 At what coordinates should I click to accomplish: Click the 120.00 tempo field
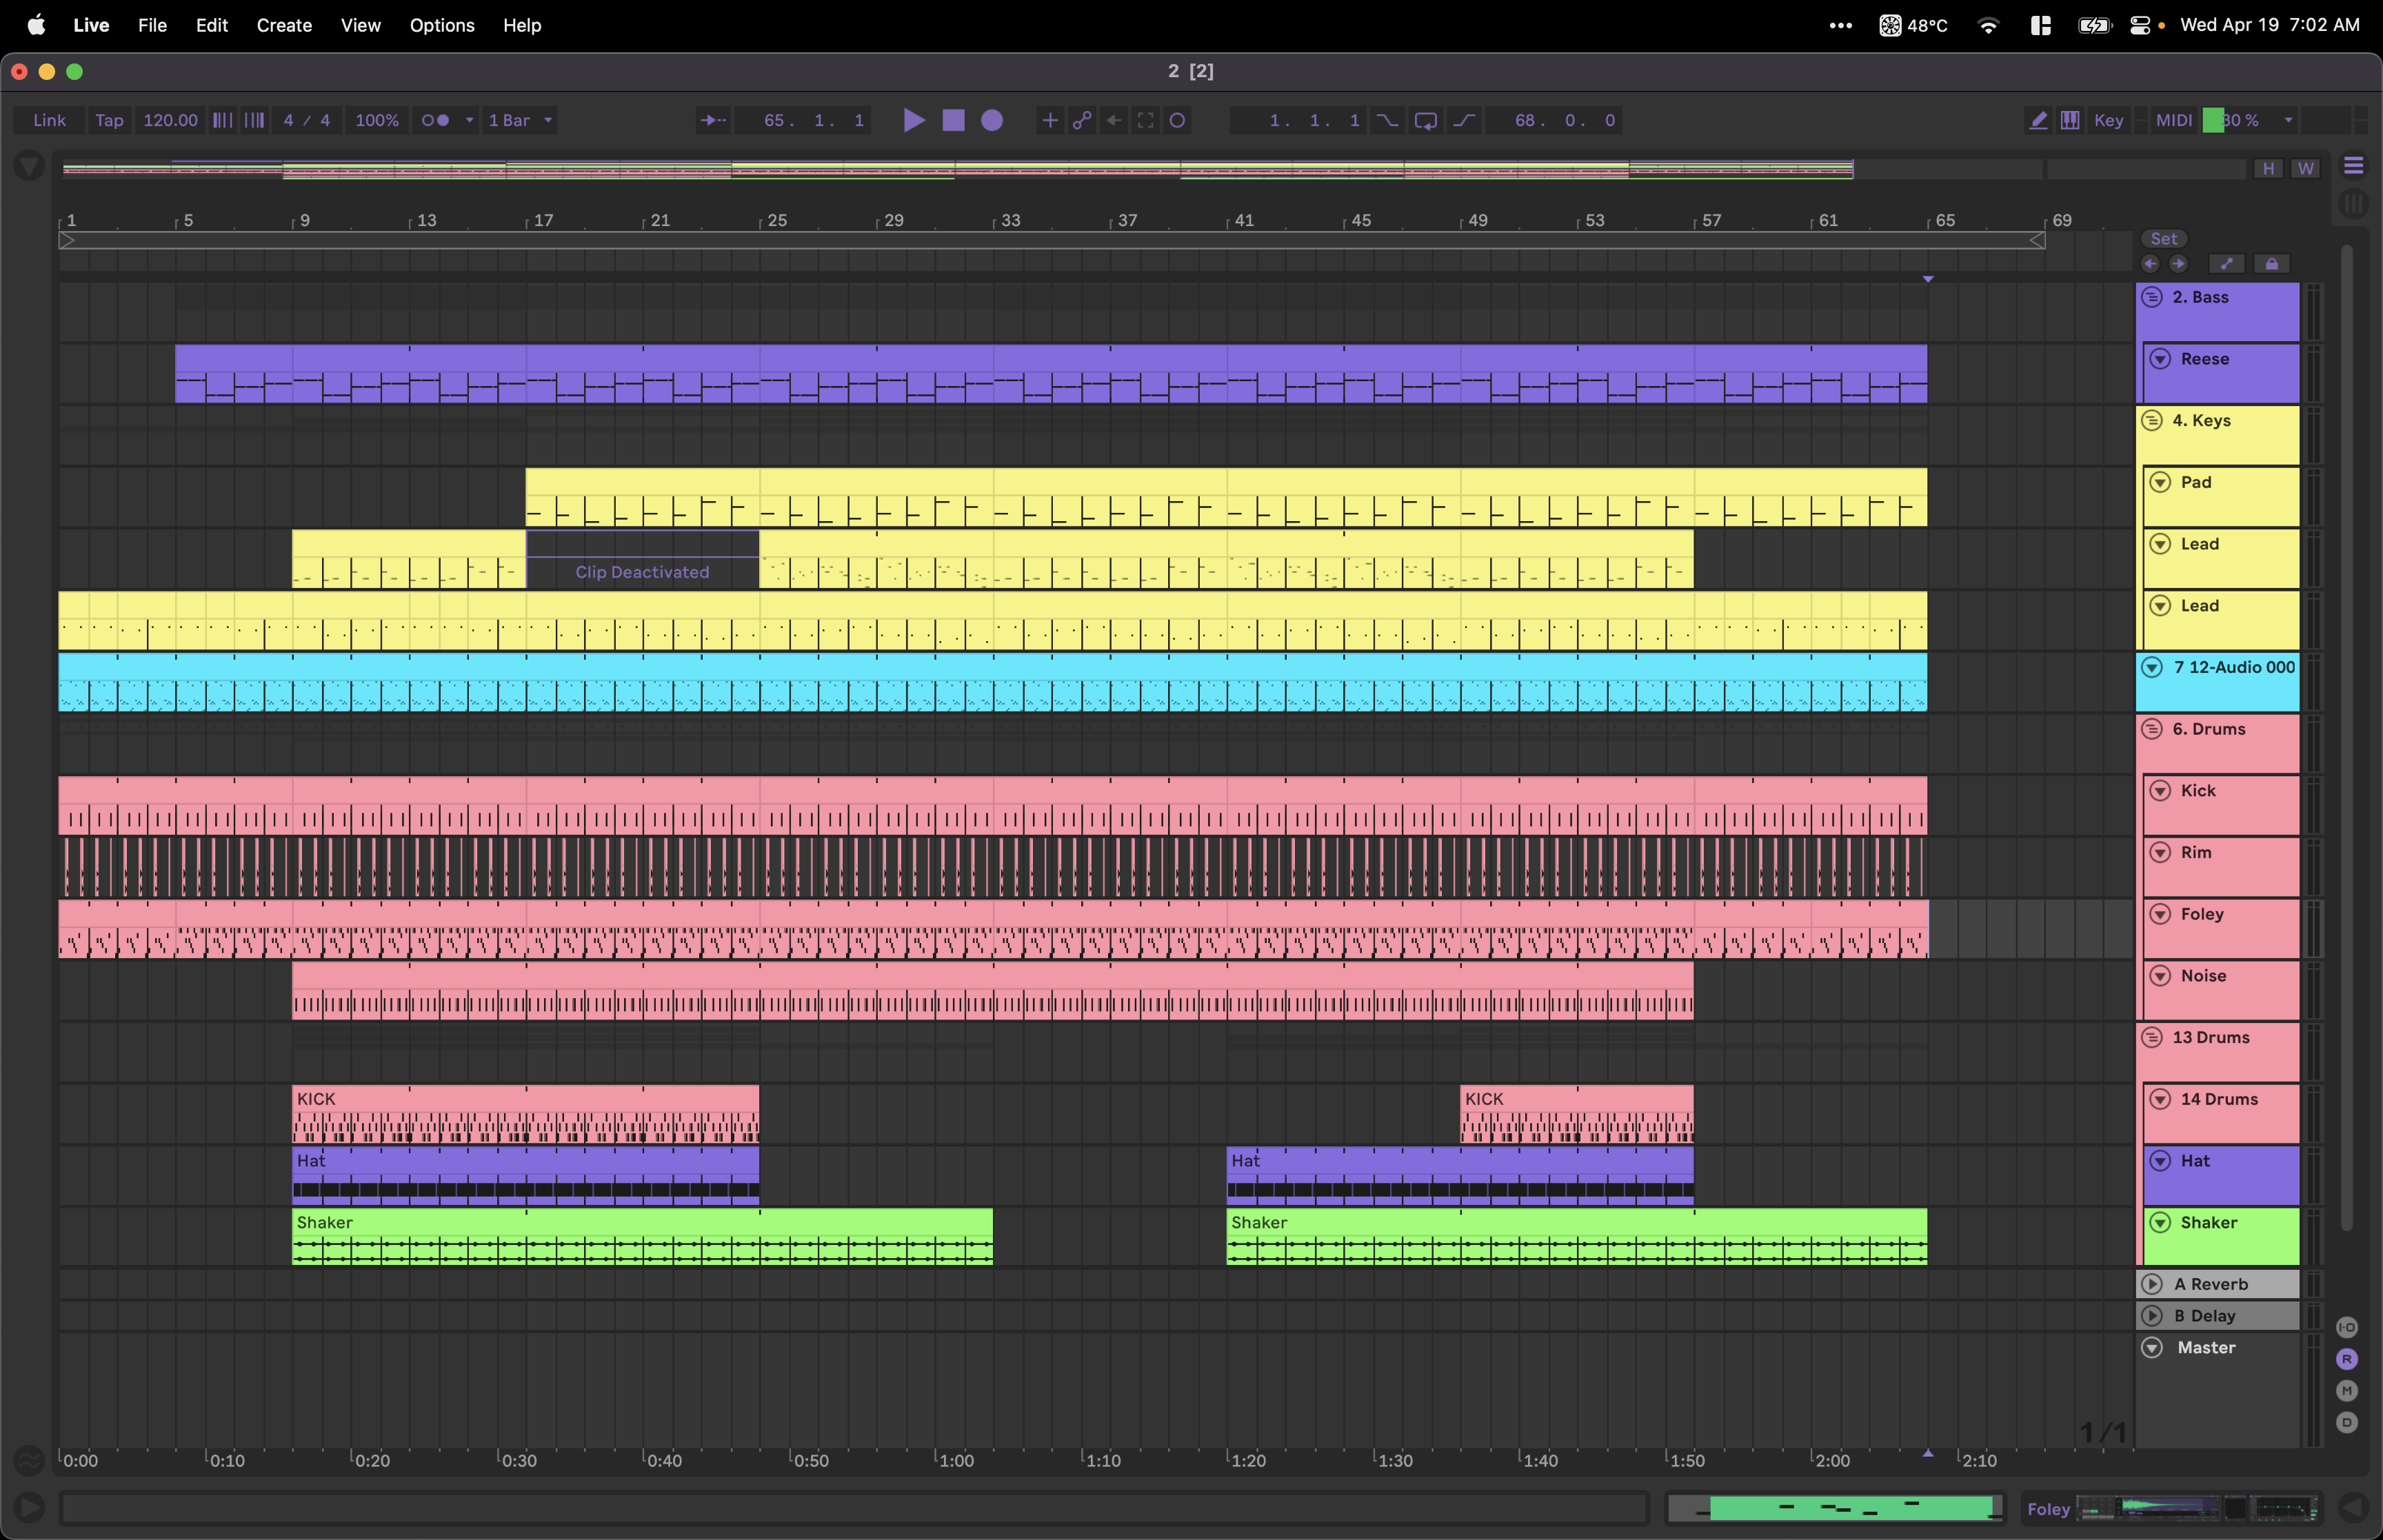point(170,120)
